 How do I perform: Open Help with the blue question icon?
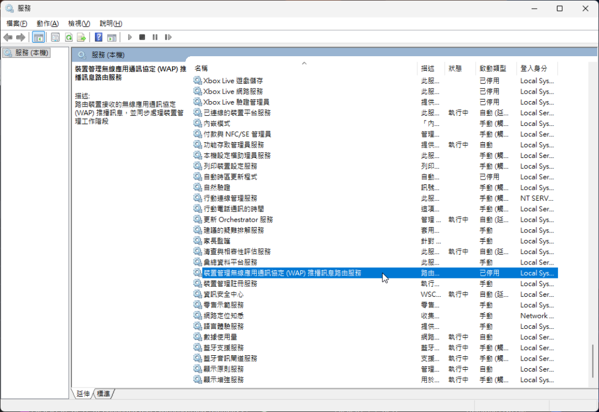[98, 37]
